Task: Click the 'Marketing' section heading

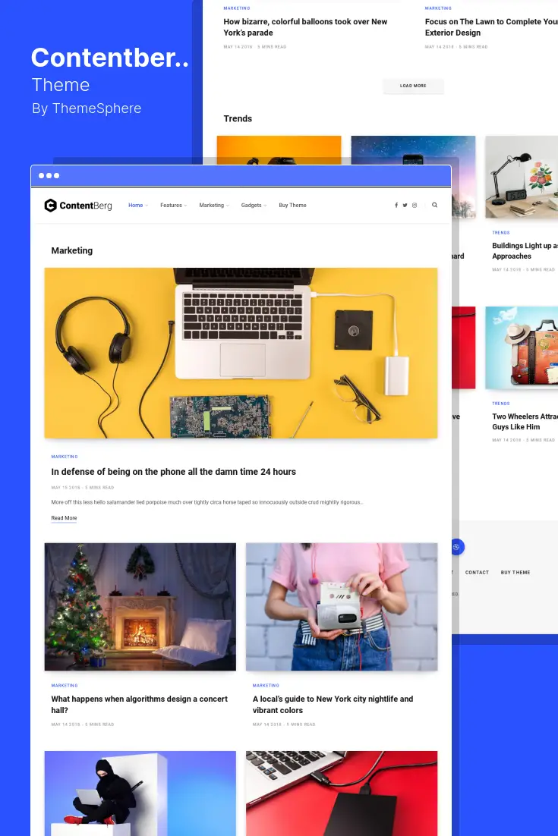Action: [72, 250]
